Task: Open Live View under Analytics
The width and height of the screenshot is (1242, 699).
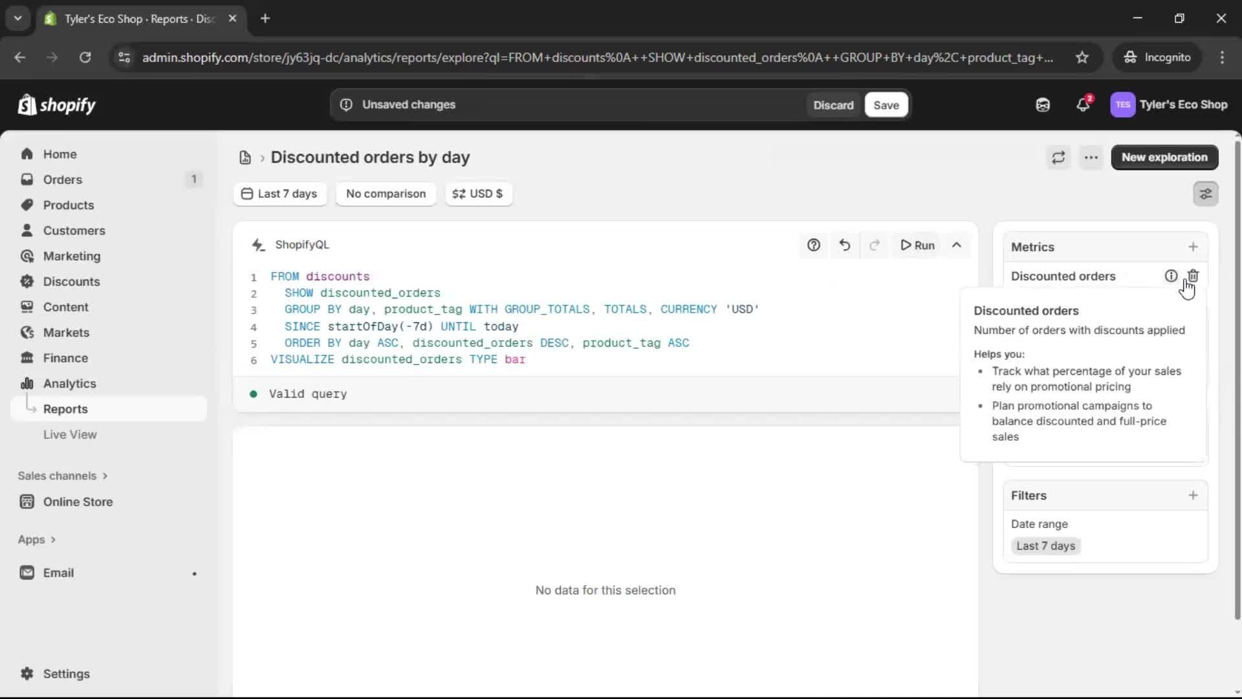Action: (70, 434)
